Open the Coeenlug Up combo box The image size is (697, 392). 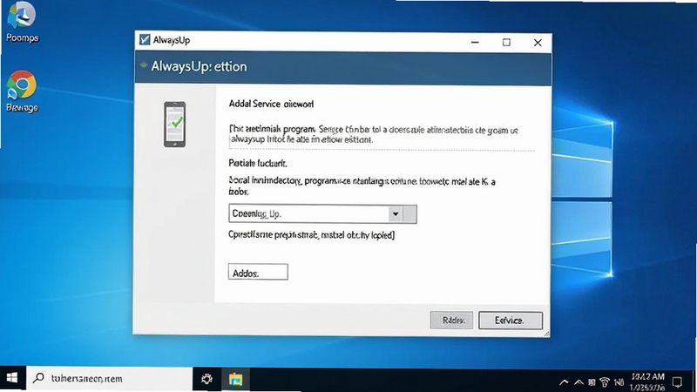point(322,213)
